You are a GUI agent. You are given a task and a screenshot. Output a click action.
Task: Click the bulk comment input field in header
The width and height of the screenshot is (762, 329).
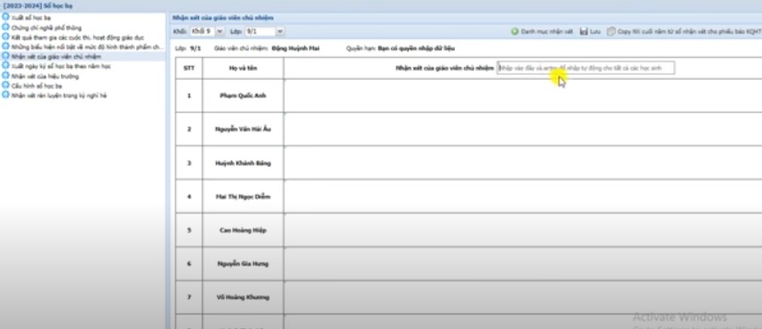point(585,68)
